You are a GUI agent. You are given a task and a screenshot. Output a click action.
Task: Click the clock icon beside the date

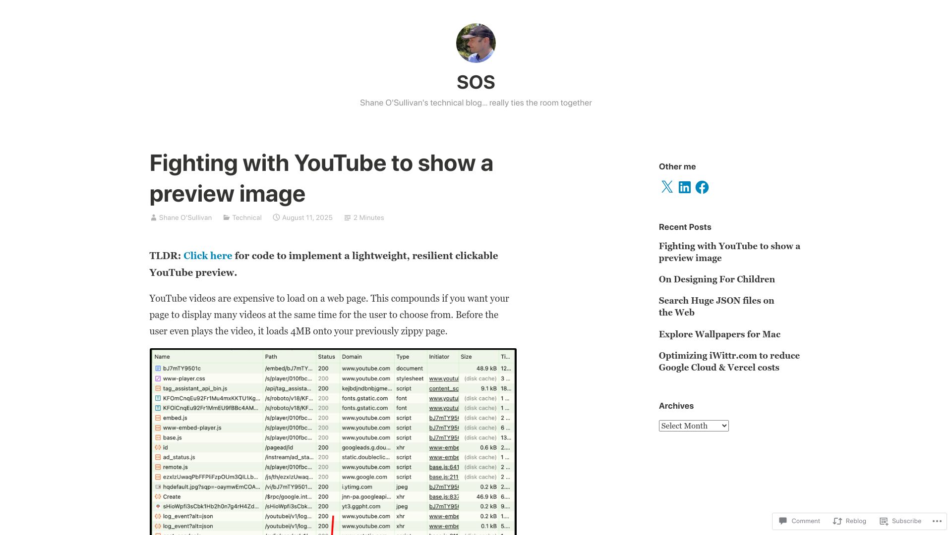[x=276, y=217]
